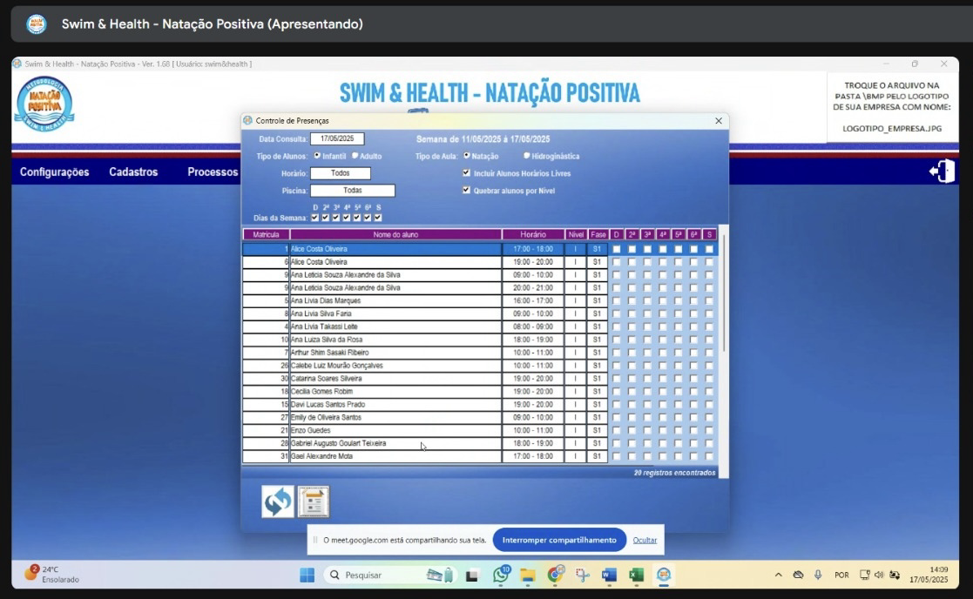973x599 pixels.
Task: Click the network display tray icon
Action: [864, 575]
